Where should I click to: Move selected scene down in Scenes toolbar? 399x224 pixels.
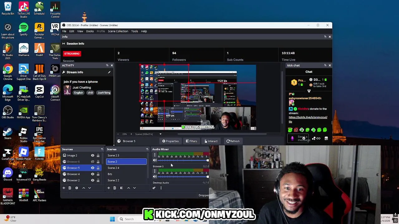coord(134,188)
